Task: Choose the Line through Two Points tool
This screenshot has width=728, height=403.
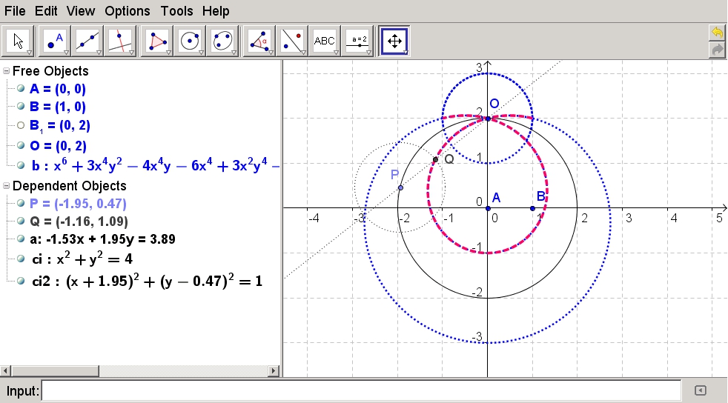Action: [x=87, y=41]
